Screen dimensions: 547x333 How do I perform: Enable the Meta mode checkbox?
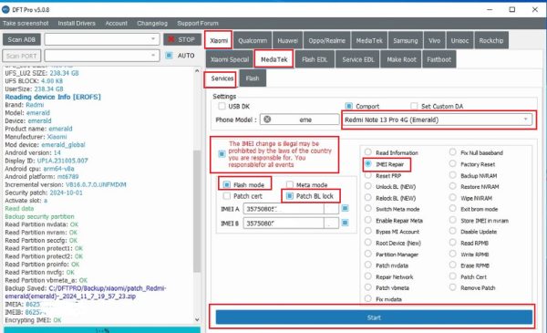tap(290, 184)
